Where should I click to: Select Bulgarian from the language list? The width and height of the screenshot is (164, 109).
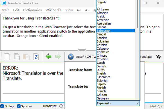pos(116,41)
